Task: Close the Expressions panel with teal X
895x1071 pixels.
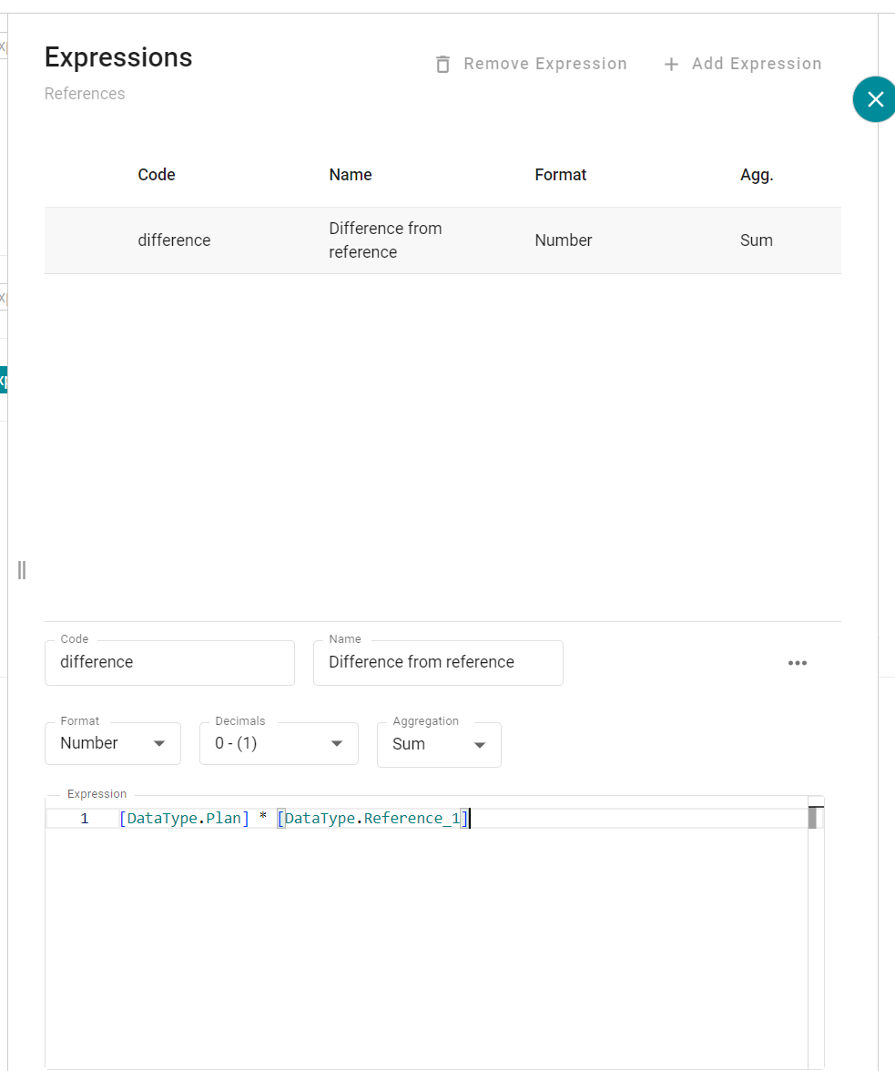Action: [x=874, y=99]
